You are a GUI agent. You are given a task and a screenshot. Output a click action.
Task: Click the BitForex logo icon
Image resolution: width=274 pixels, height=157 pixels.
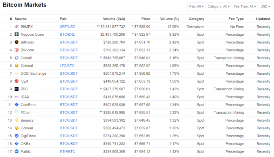17,42
